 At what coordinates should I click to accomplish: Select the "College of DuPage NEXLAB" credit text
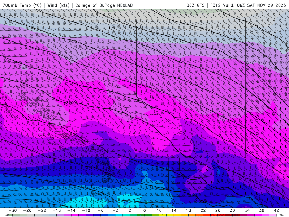[x=104, y=5]
